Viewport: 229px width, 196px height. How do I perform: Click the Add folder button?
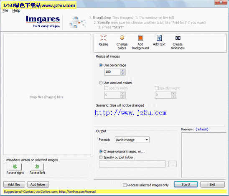coord(38,184)
